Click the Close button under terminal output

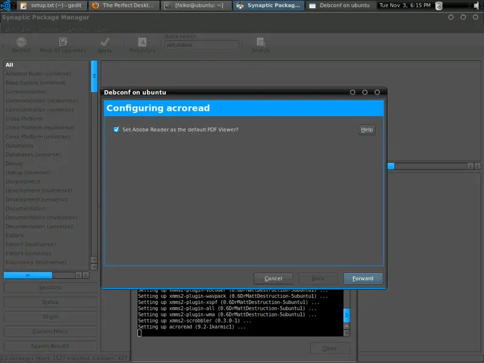(x=330, y=348)
